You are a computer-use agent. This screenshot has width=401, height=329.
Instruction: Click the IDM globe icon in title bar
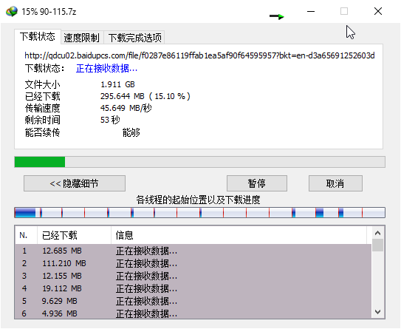point(12,12)
